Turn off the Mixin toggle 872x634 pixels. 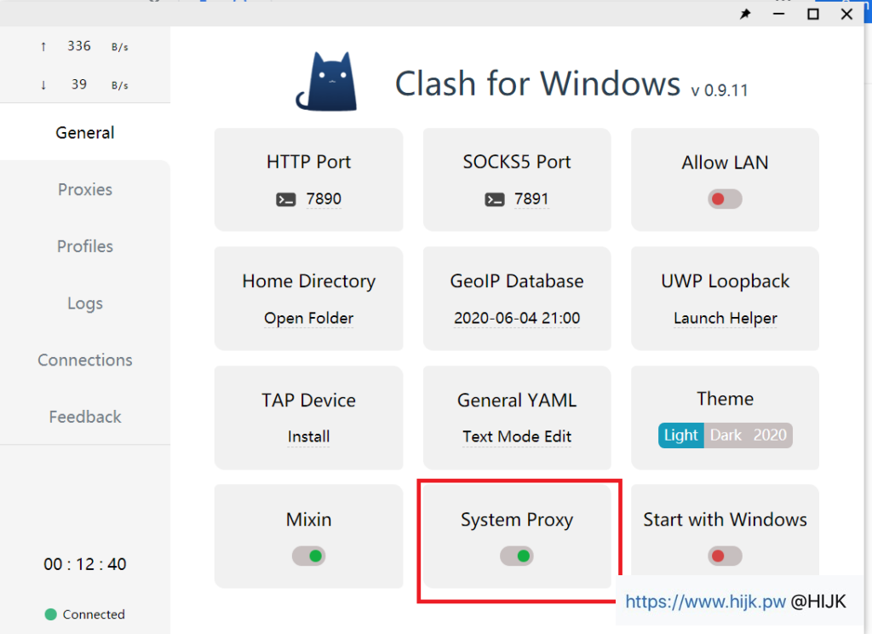click(308, 556)
